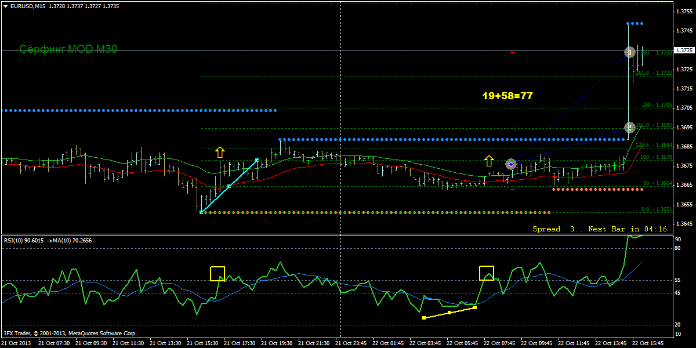Click the Fibonacci level 200 - 1.3705
This screenshot has width=696, height=348.
[x=657, y=106]
